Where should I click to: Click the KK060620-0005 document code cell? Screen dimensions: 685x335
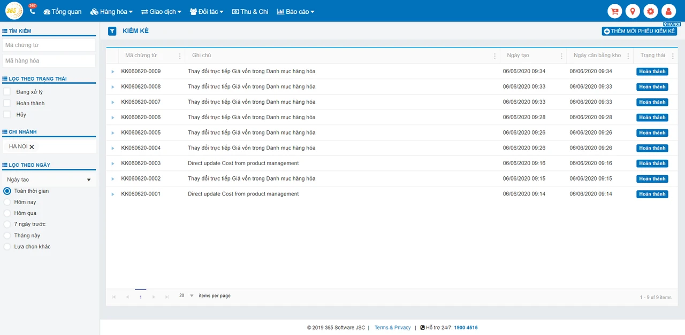click(141, 133)
